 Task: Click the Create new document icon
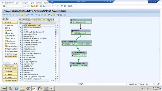tap(39, 15)
